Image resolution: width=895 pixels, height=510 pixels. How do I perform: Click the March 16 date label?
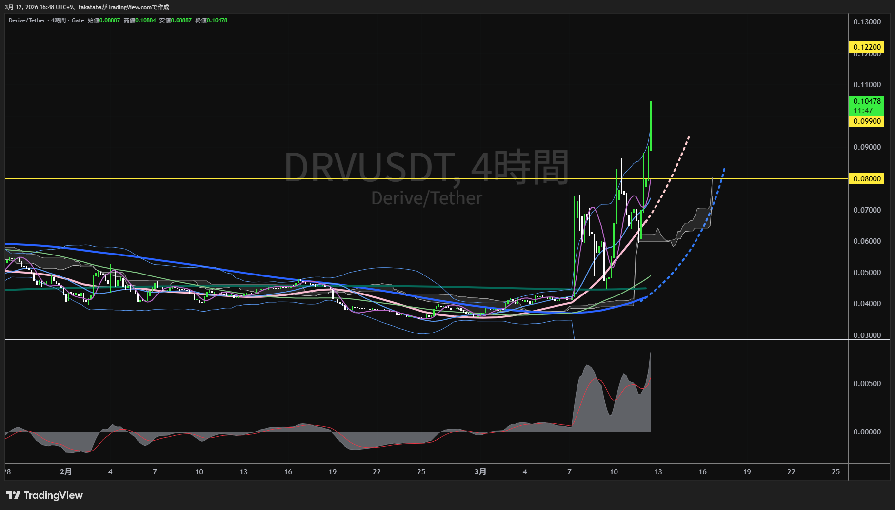(703, 472)
